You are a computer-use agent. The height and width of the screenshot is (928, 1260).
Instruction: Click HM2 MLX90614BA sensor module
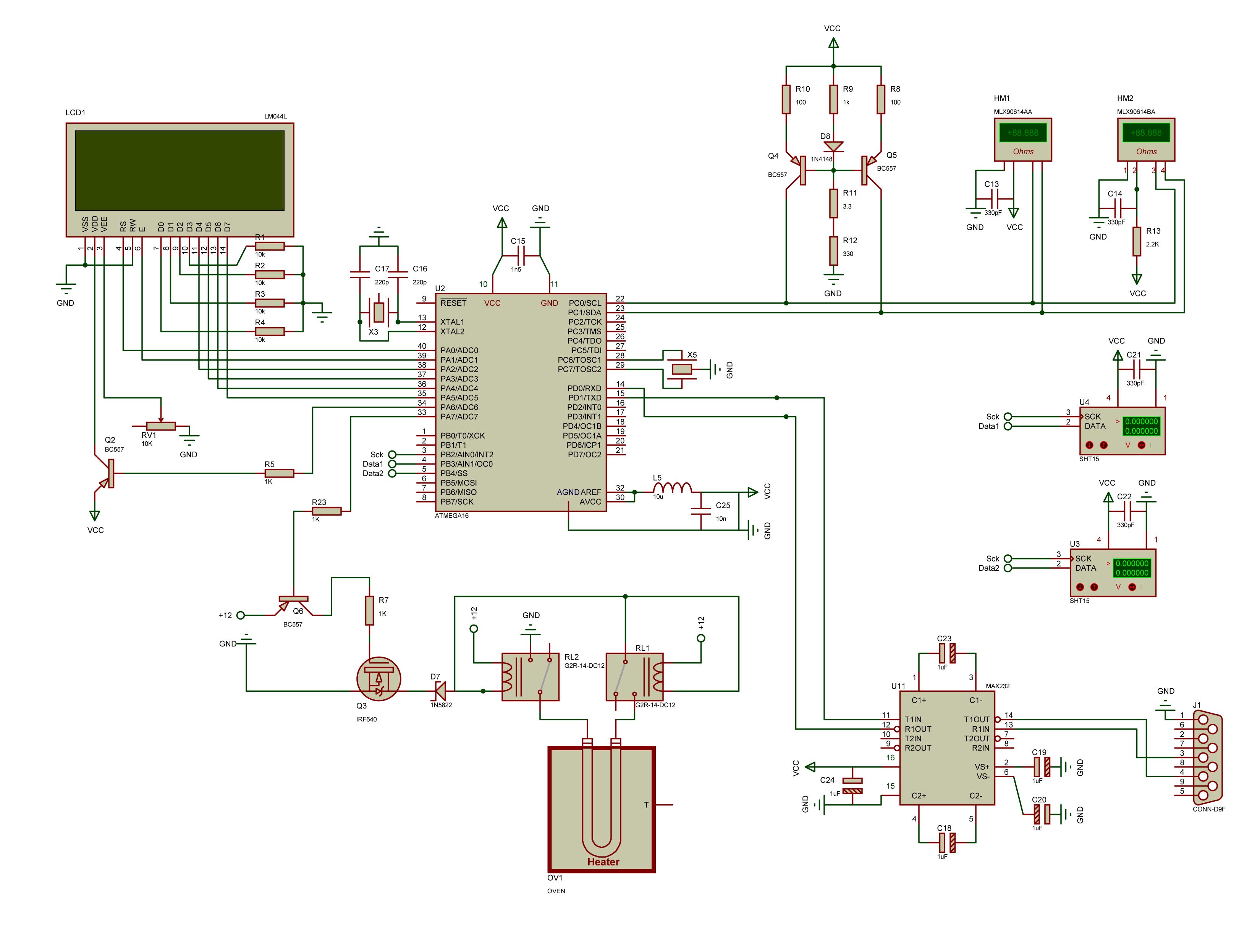coord(1146,139)
